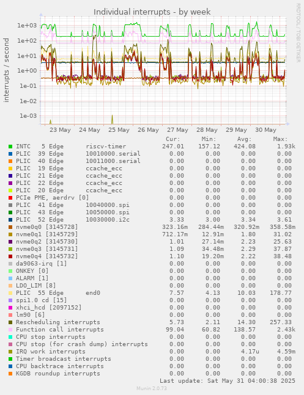Screen dimensions: 304x395
Task: Click the 'IRQ work interrupts' legend label
Action: pos(51,352)
